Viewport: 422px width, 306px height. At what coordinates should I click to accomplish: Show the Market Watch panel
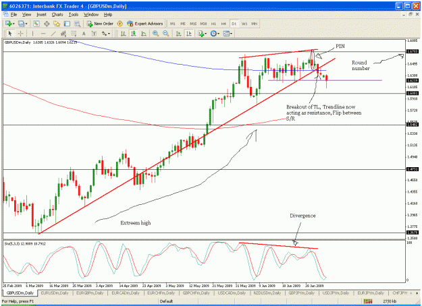(36, 24)
